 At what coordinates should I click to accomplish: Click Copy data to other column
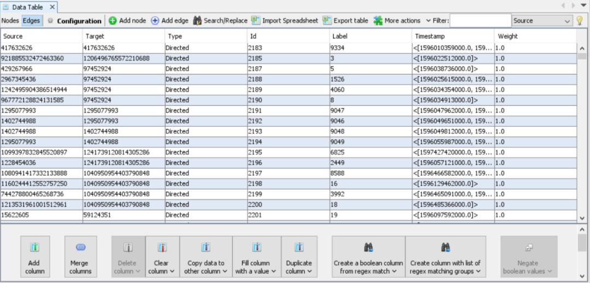pyautogui.click(x=205, y=256)
